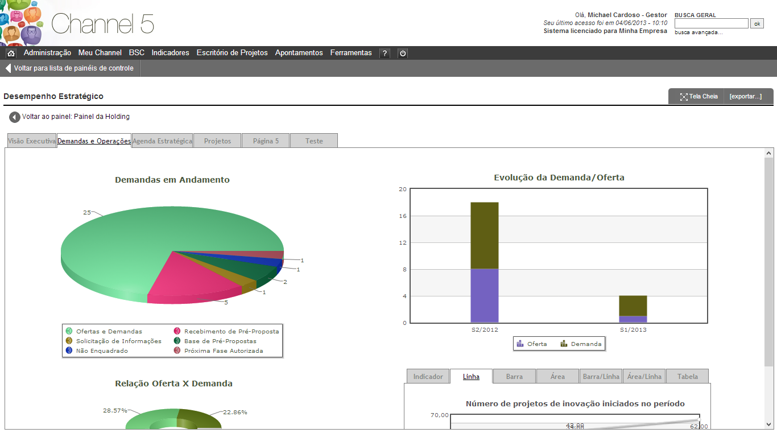The width and height of the screenshot is (777, 437).
Task: Select the Linha chart tab
Action: (471, 377)
